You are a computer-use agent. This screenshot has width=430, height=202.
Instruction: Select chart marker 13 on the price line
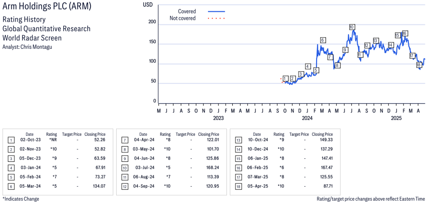(x=376, y=41)
